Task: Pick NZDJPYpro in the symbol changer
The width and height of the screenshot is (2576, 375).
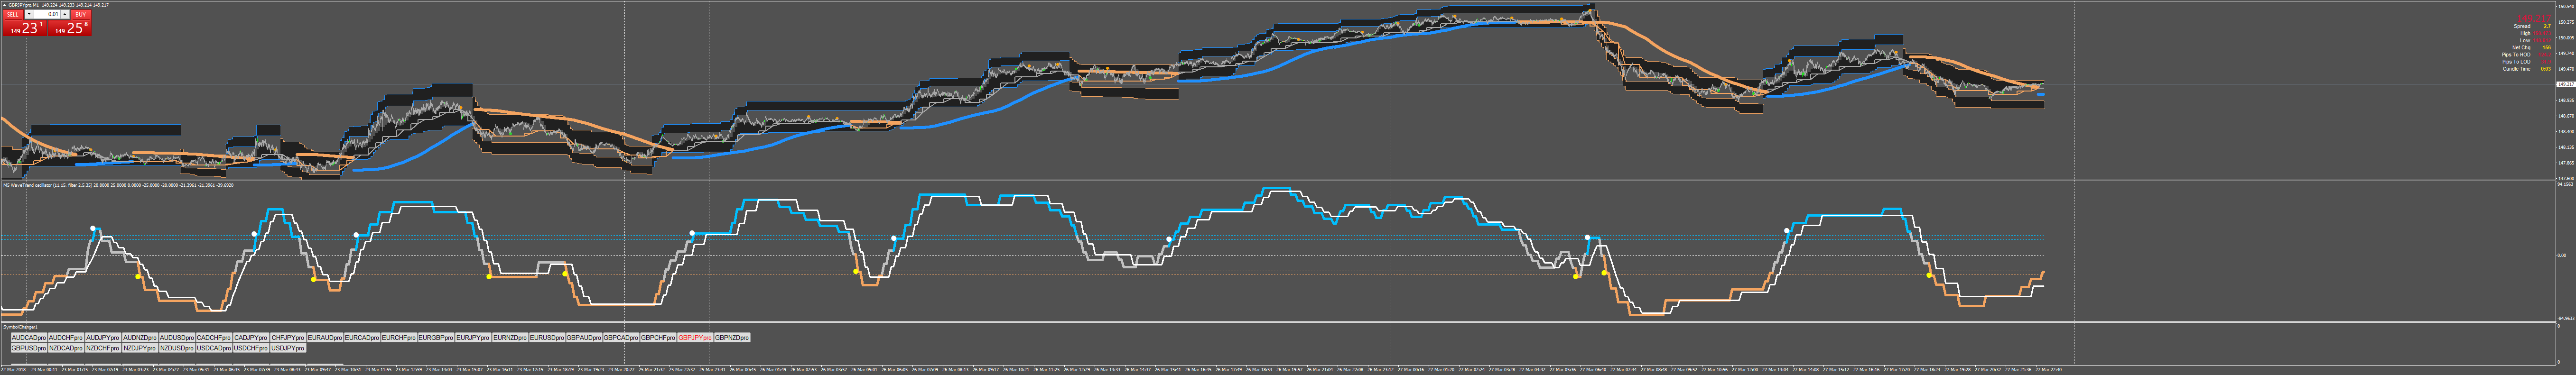Action: click(140, 348)
